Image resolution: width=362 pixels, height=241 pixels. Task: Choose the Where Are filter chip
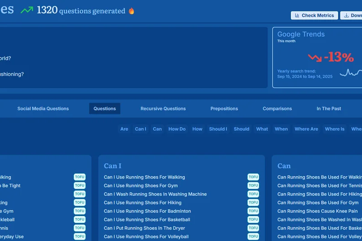306,129
